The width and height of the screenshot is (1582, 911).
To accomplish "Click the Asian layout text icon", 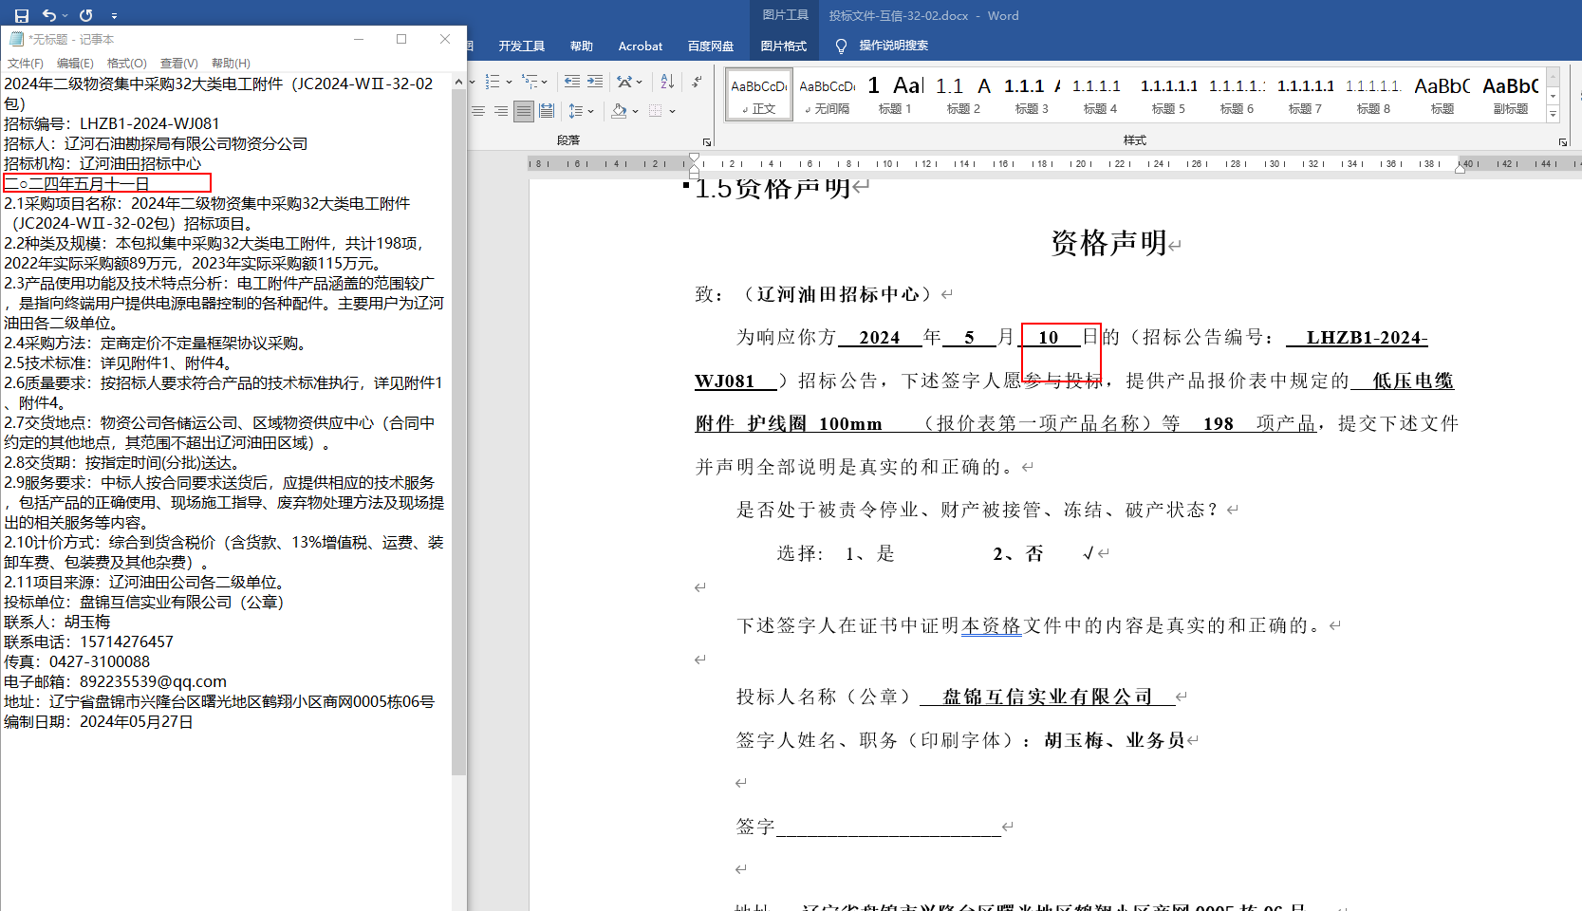I will click(624, 82).
